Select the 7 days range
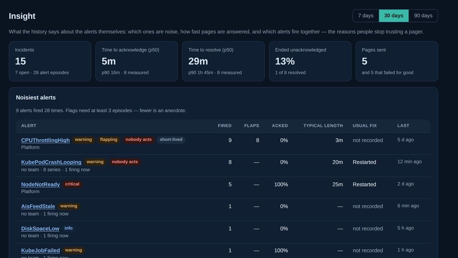 tap(366, 16)
